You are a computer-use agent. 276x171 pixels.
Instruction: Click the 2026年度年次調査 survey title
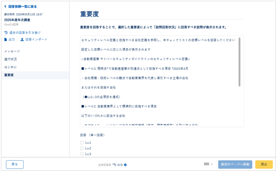point(17,20)
